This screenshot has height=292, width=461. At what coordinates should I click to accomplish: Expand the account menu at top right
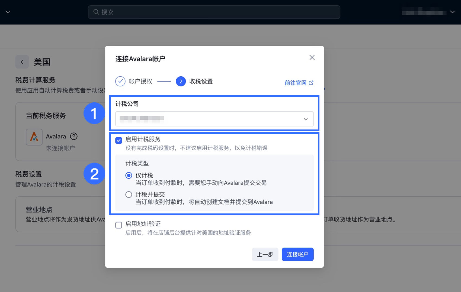pos(452,12)
